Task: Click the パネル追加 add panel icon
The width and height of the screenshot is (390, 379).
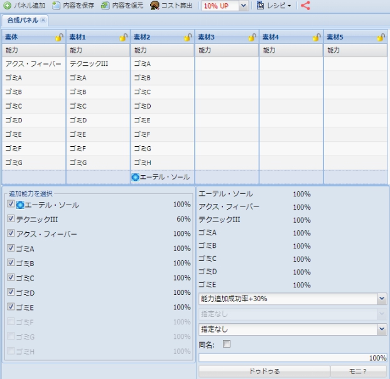Action: pos(8,6)
